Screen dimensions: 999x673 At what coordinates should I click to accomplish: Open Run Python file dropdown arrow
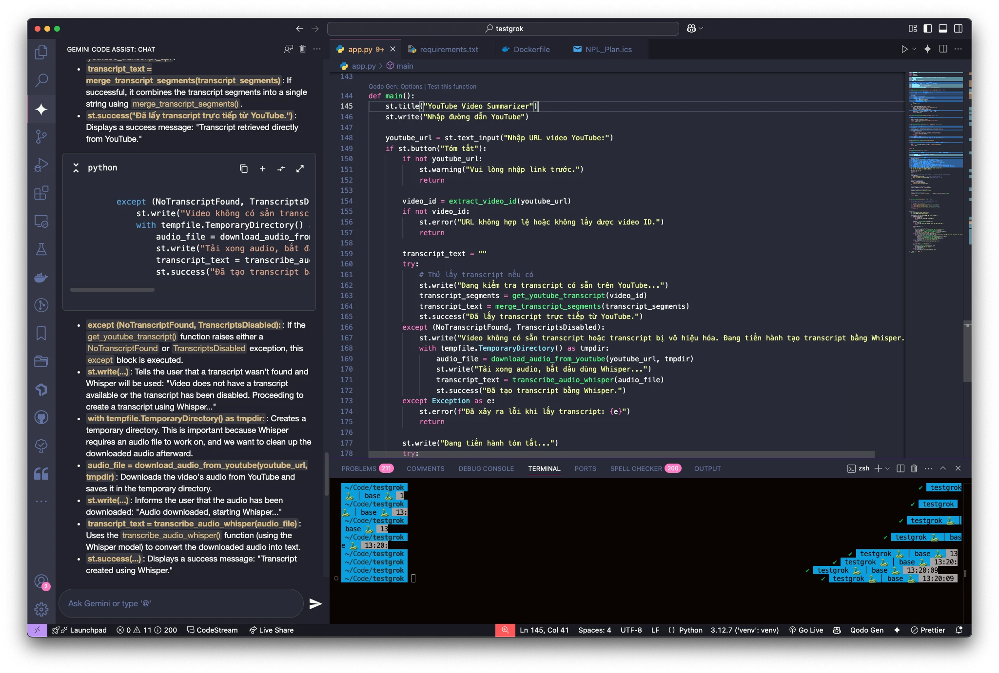[915, 49]
